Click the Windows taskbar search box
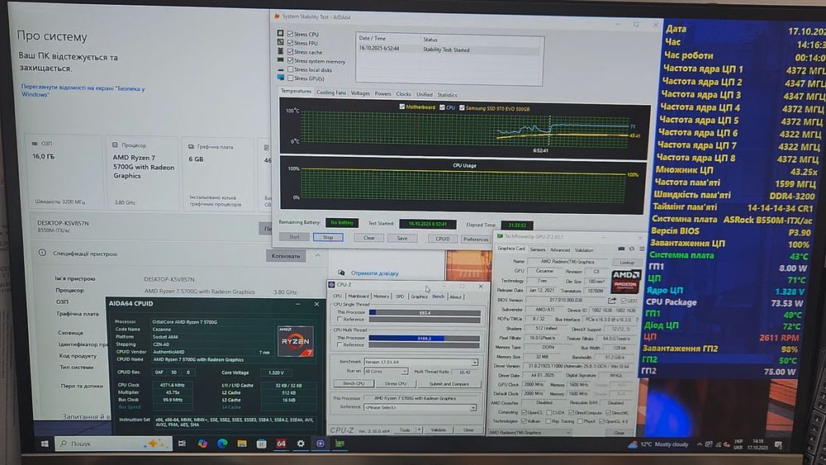 [113, 444]
